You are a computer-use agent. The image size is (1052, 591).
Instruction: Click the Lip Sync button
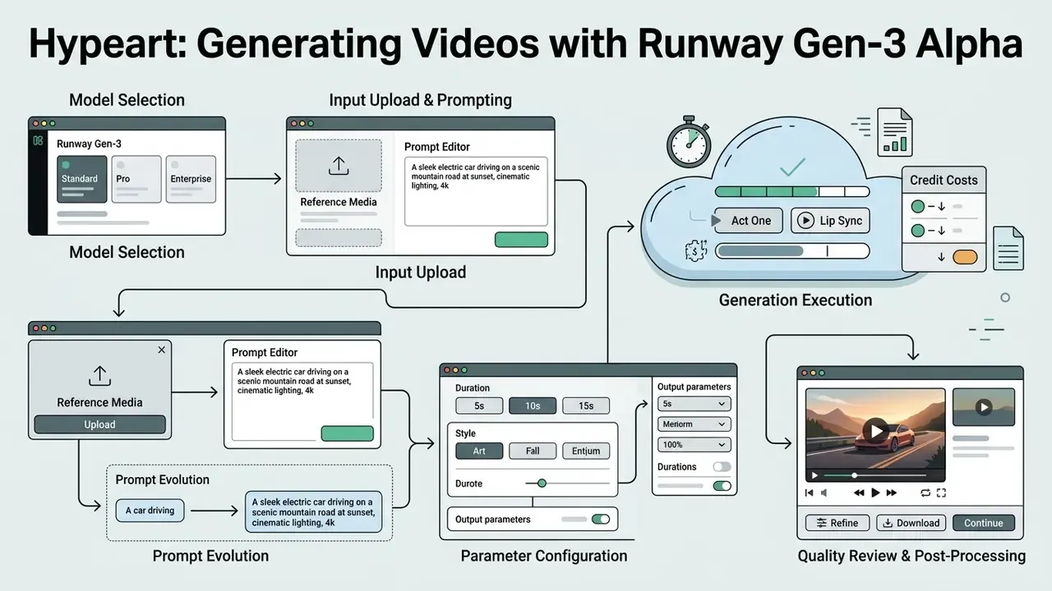(830, 221)
